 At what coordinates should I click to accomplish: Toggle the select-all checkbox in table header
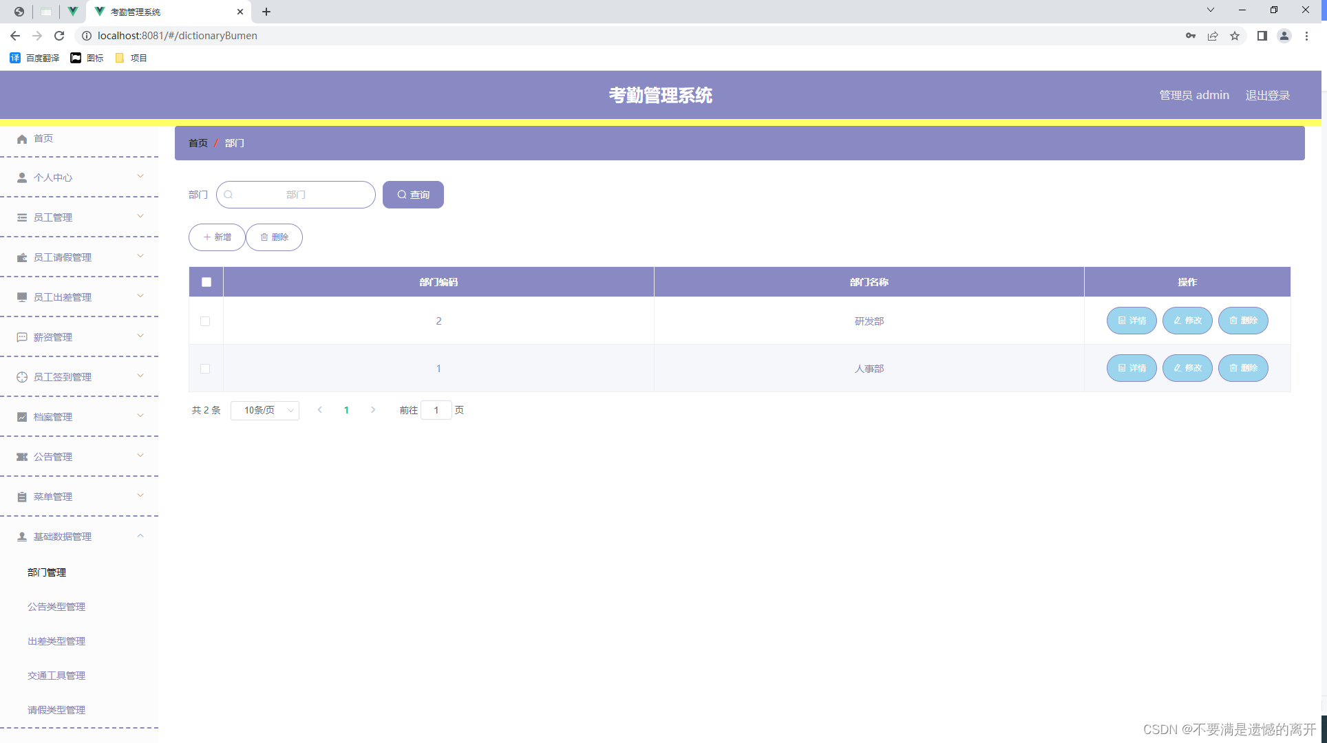click(206, 282)
